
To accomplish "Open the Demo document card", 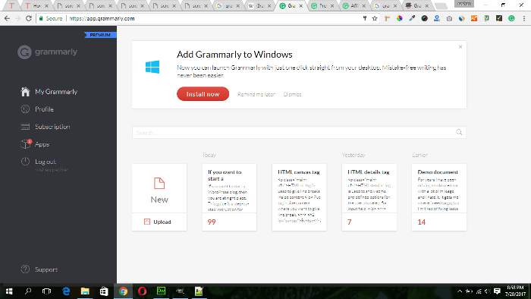I will pyautogui.click(x=439, y=197).
